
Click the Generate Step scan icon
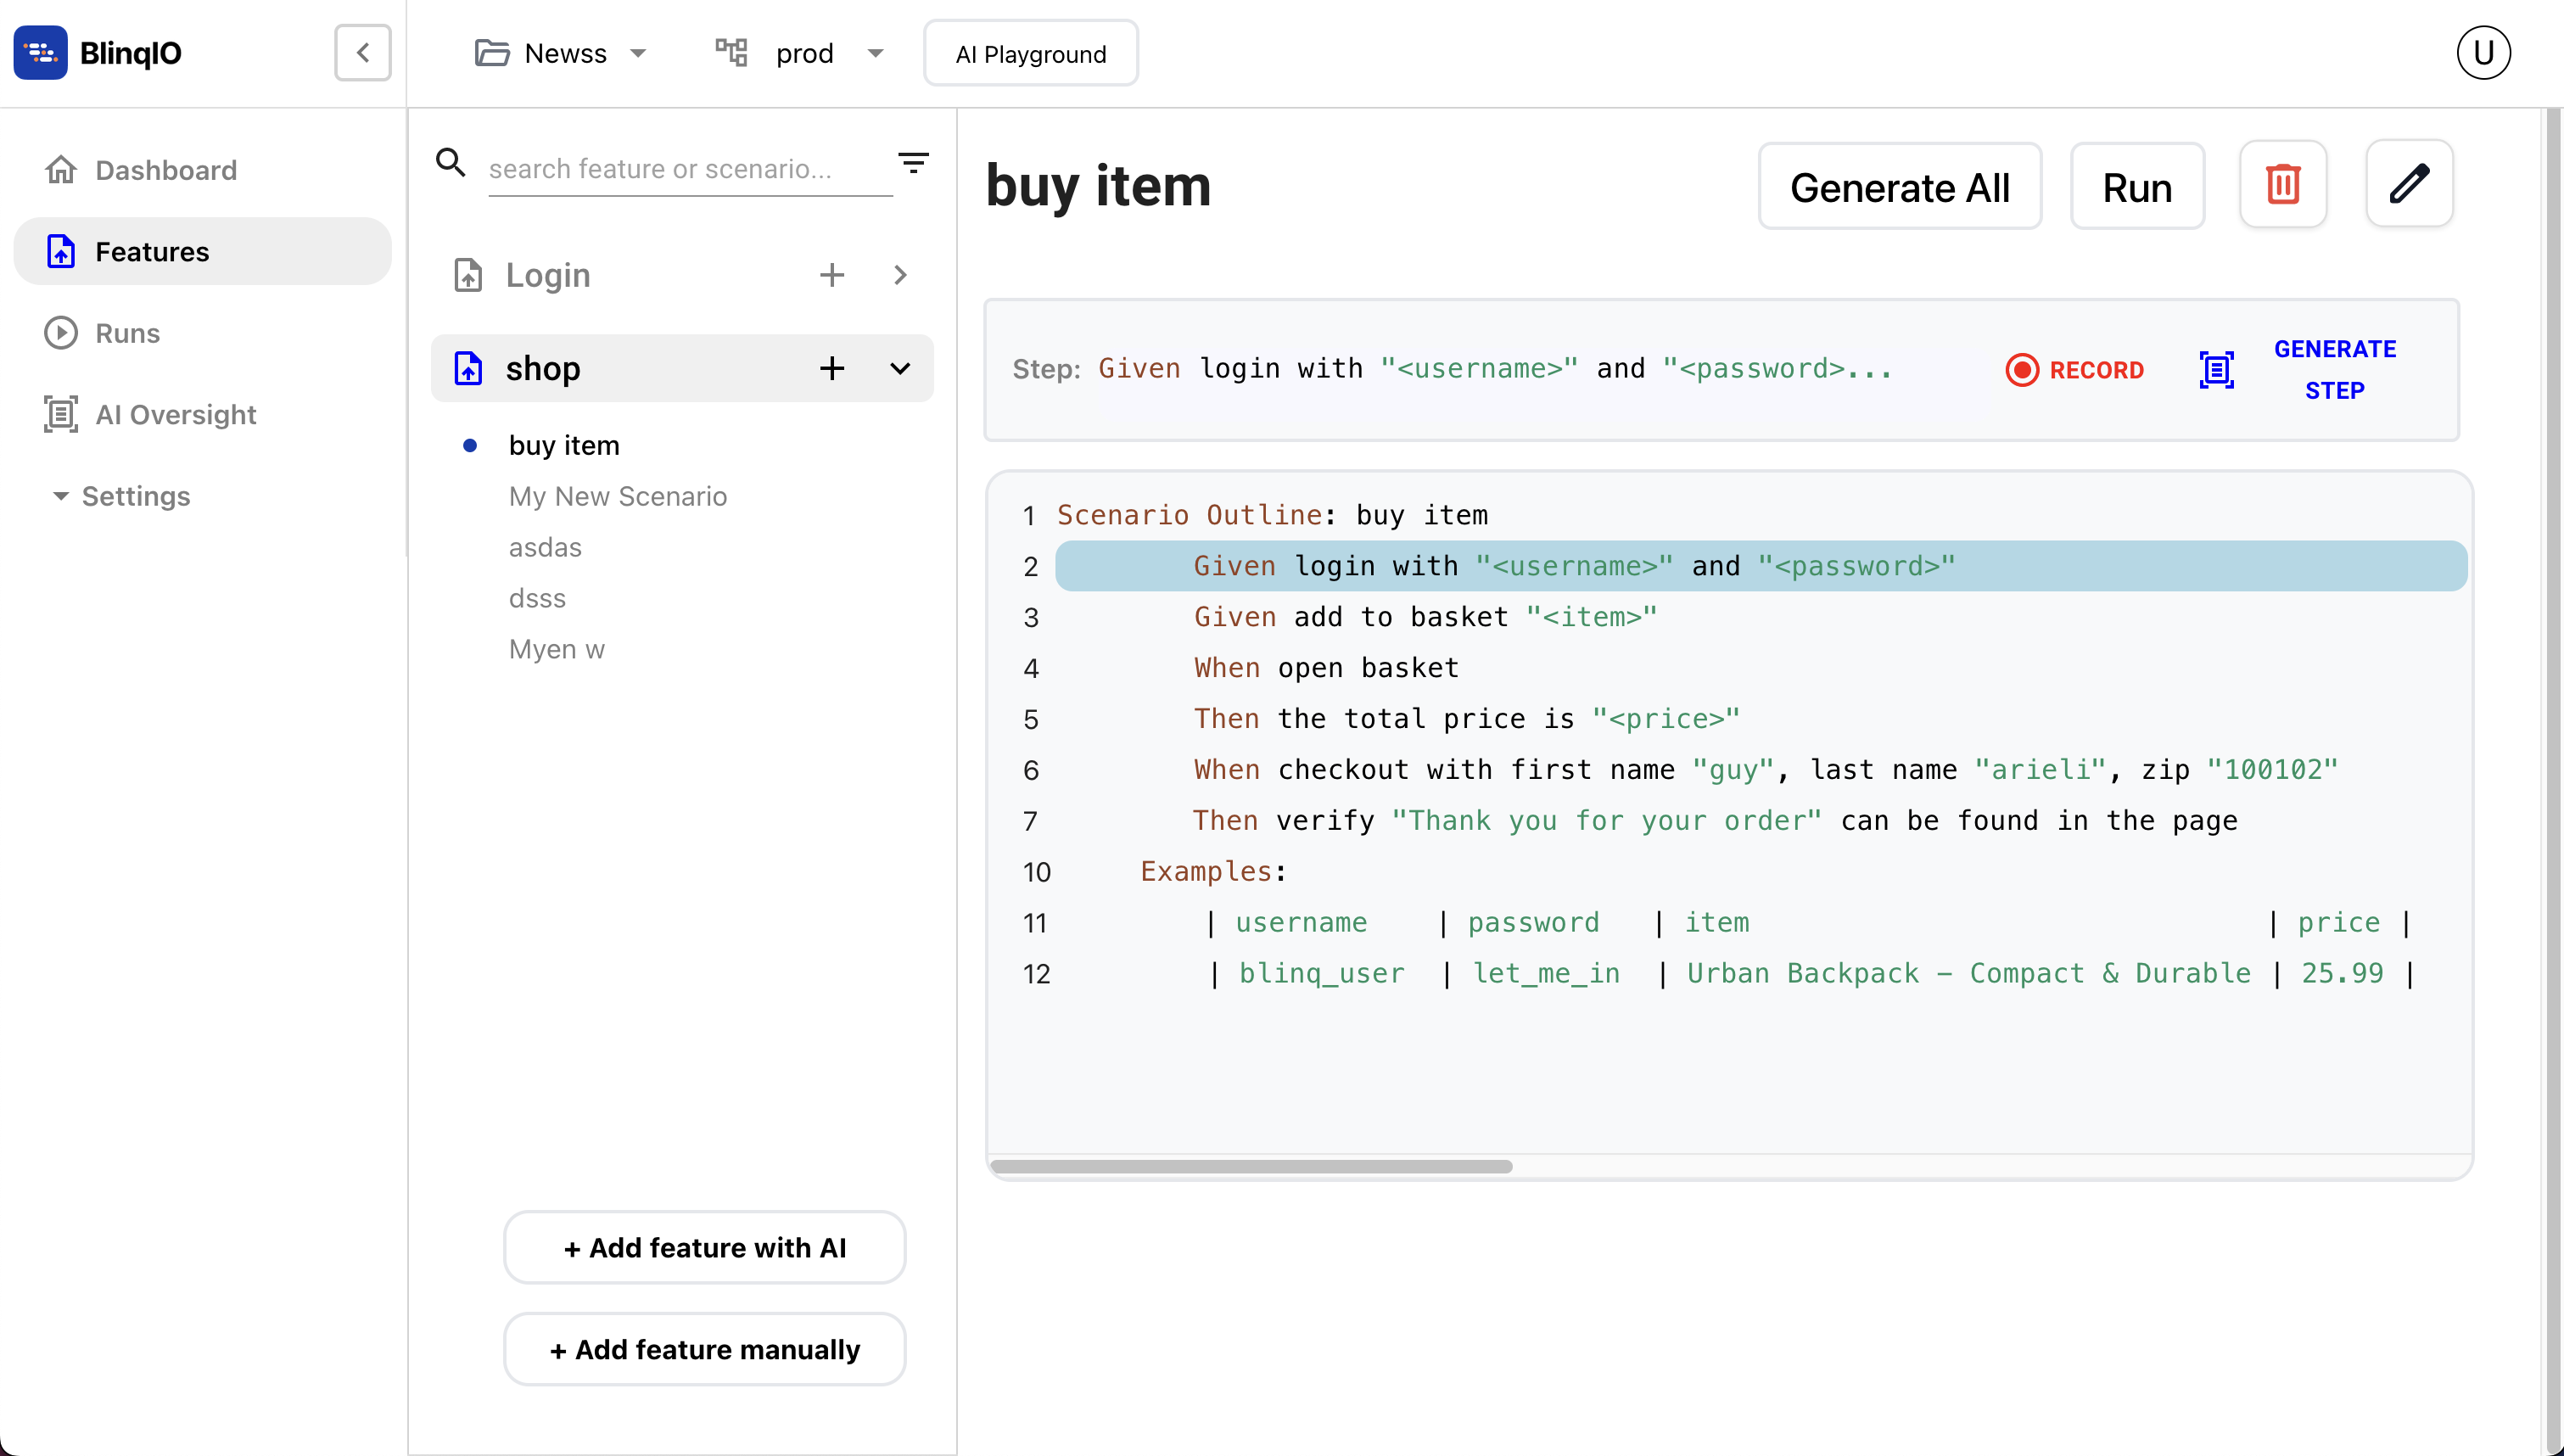[x=2216, y=370]
